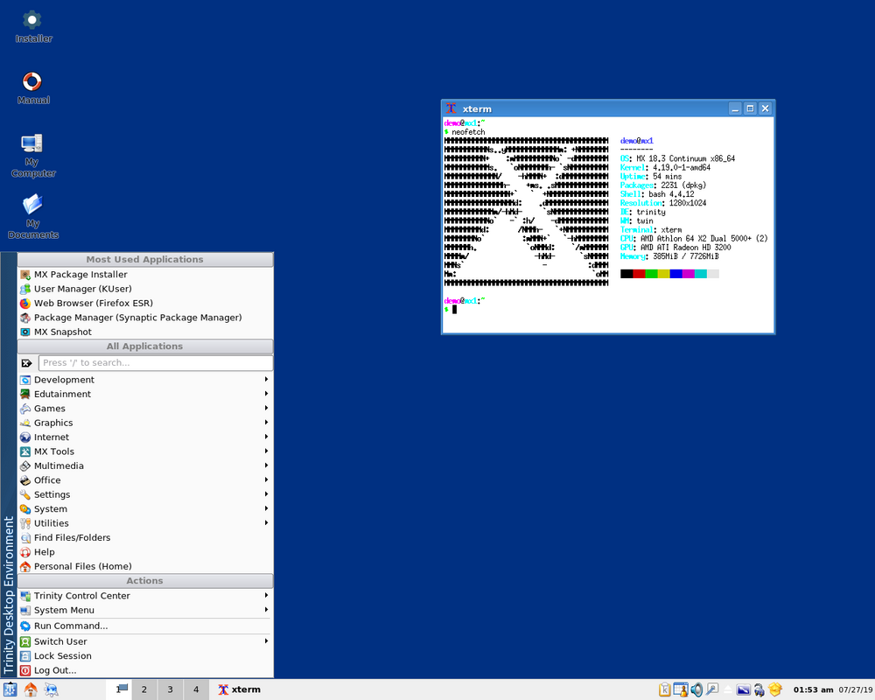Click the eject media tray icon

pyautogui.click(x=728, y=690)
